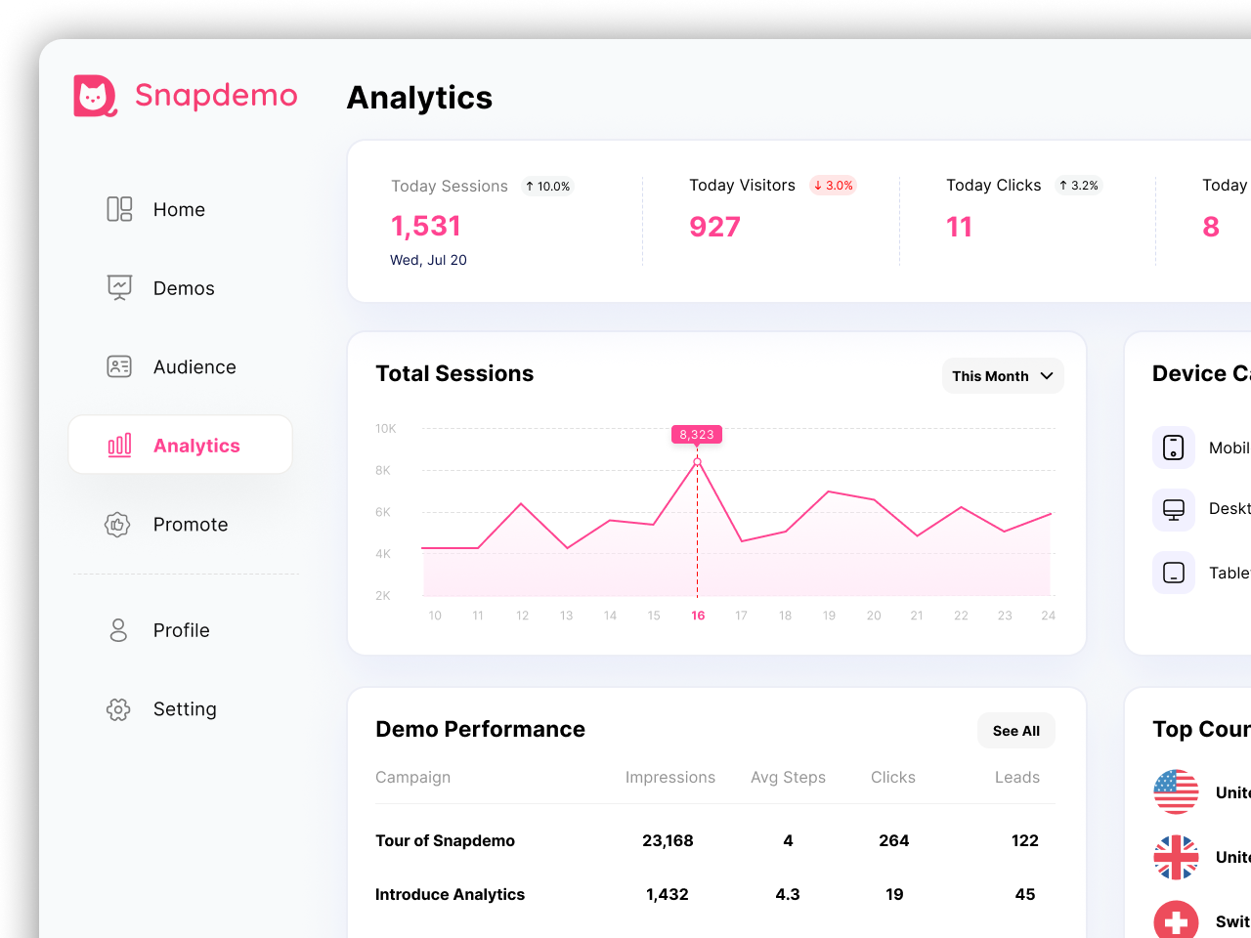Image resolution: width=1251 pixels, height=938 pixels.
Task: Click the See All button
Action: click(x=1016, y=731)
